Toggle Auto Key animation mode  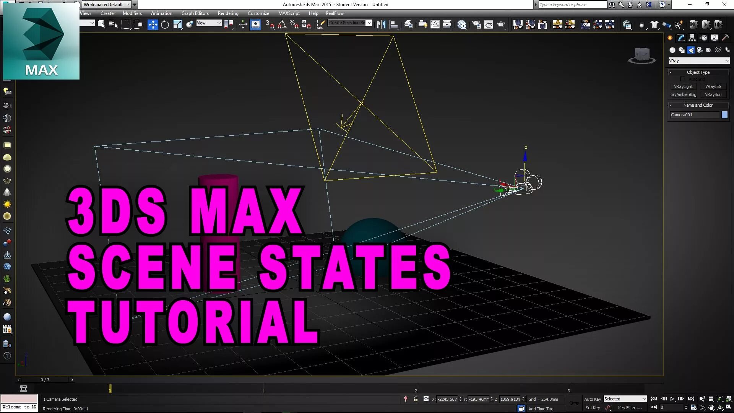(x=593, y=399)
